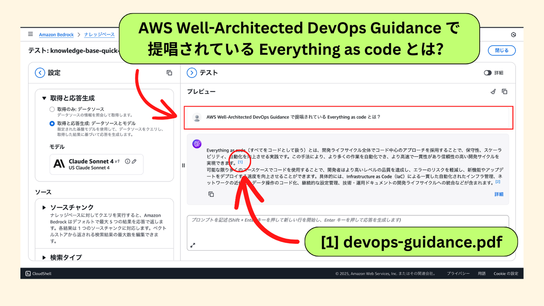Viewport: 544px width, 306px height.
Task: Edit the selected model with the pencil icon
Action: pyautogui.click(x=134, y=161)
